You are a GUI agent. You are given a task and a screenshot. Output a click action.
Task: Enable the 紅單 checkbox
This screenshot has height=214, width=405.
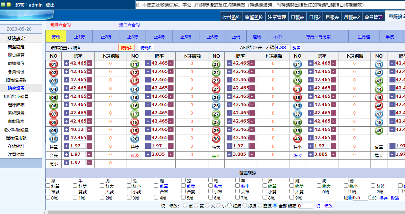[x=48, y=186]
